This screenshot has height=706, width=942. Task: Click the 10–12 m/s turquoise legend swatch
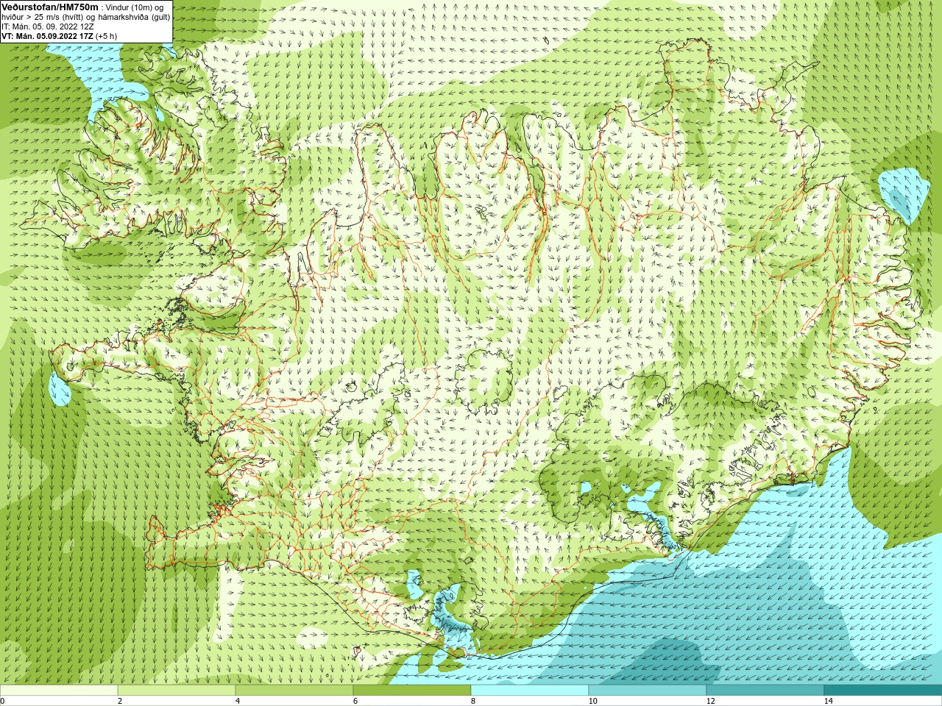click(648, 691)
